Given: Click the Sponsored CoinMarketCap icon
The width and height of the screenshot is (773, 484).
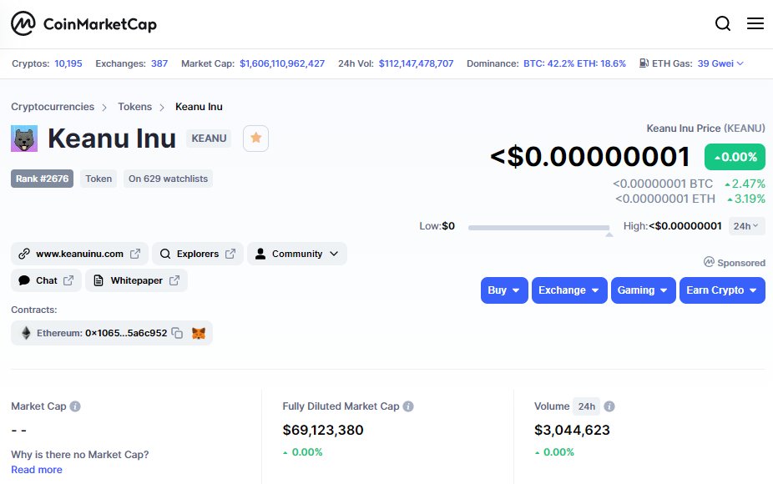Looking at the screenshot, I should (x=709, y=262).
